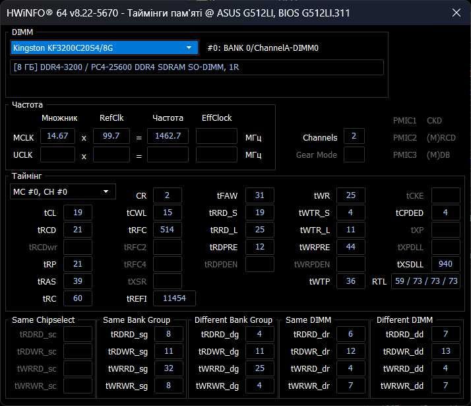
Task: Select the tWRPRE value 44
Action: coord(351,247)
